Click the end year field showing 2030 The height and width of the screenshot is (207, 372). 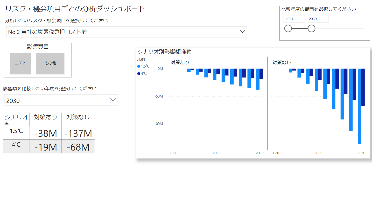point(317,19)
